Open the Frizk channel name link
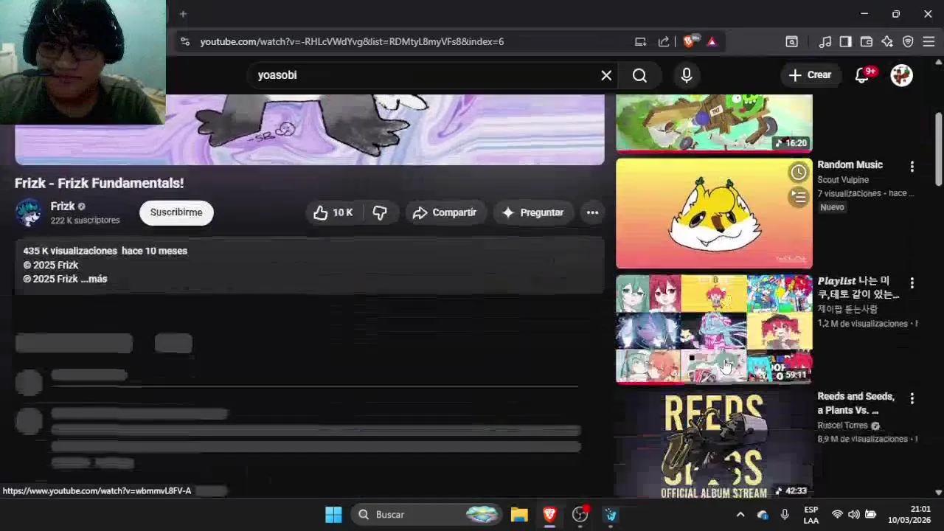This screenshot has height=531, width=944. point(63,206)
